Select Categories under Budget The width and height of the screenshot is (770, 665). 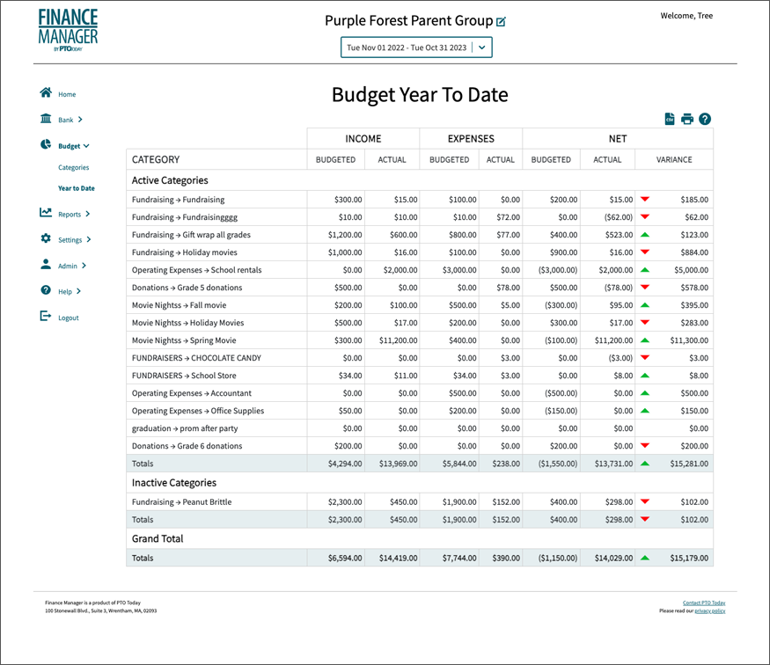point(74,167)
